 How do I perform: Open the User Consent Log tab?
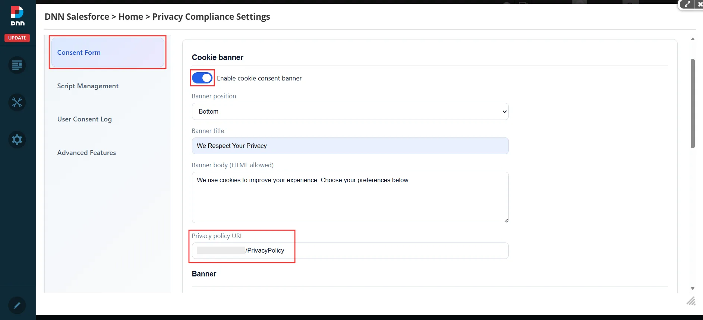click(108, 119)
